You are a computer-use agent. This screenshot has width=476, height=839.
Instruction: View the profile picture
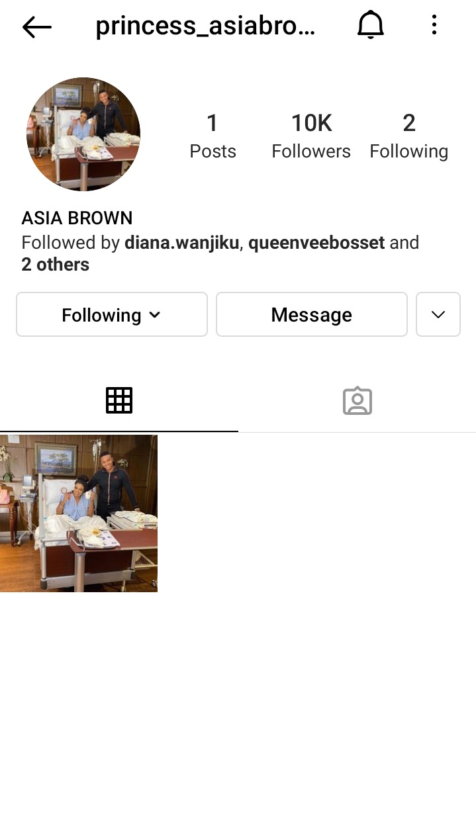[83, 134]
